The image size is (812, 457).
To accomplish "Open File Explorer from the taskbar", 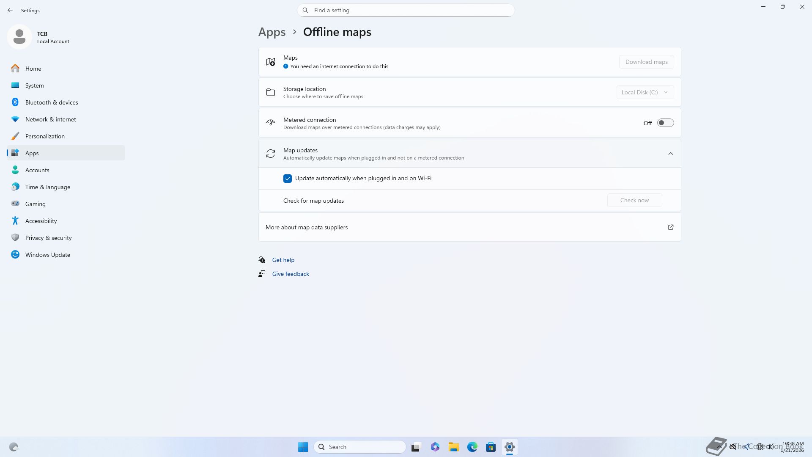I will coord(453,447).
